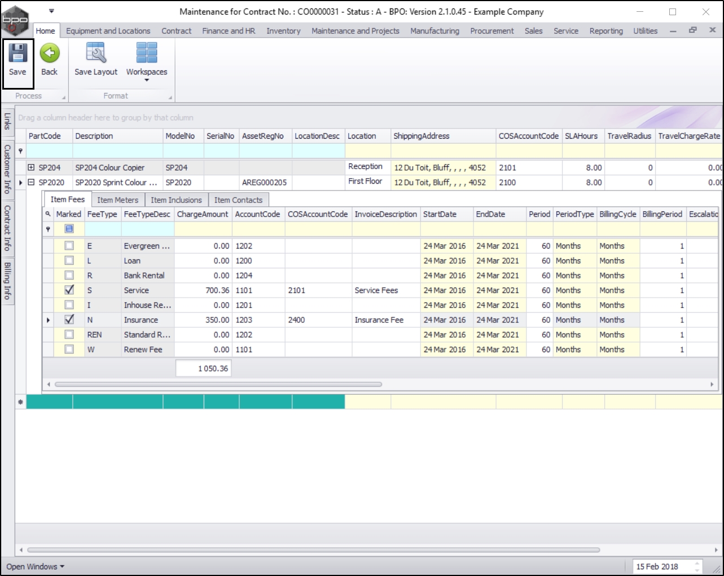This screenshot has width=724, height=576.
Task: Open the Service ribbon tab
Action: point(566,31)
